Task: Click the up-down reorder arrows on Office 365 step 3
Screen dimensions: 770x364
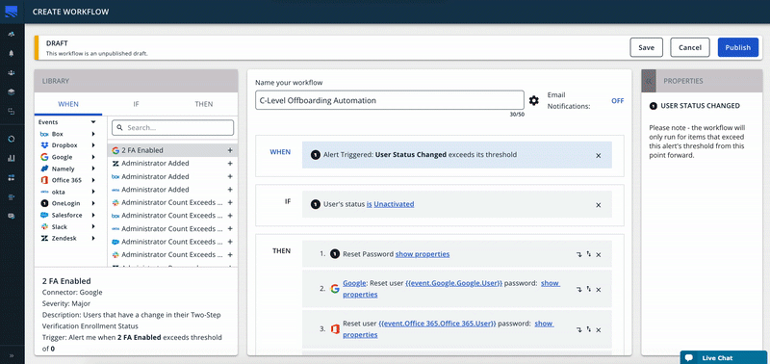Action: point(589,329)
